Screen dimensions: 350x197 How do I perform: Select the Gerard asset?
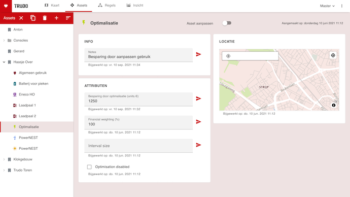(x=37, y=51)
